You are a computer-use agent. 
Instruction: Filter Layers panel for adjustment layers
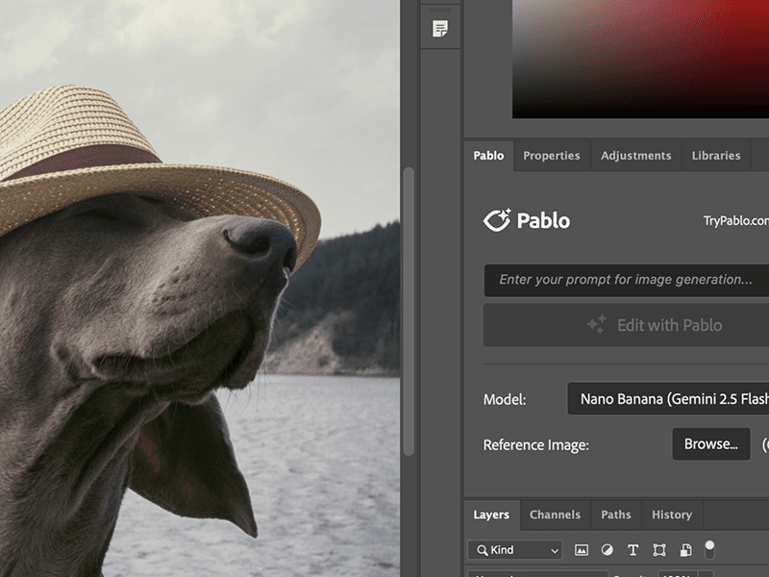(x=606, y=550)
